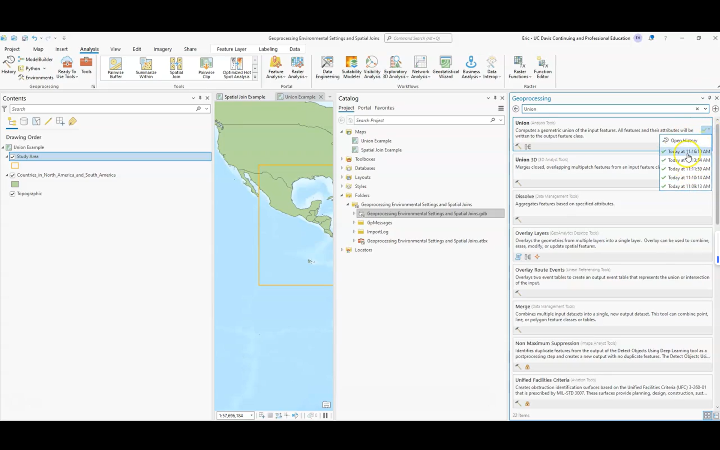Click the Countries layer green fill symbol
The width and height of the screenshot is (720, 450).
pyautogui.click(x=15, y=184)
